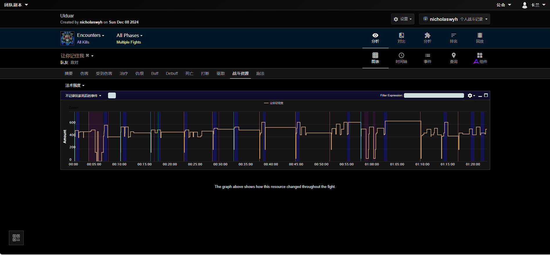Toggle the 让你记住我 series in the chart legend
Screen dimensions: 550x255
click(x=274, y=103)
